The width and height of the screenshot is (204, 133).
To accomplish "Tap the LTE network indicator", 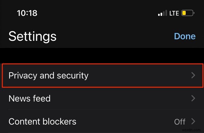I will (174, 13).
